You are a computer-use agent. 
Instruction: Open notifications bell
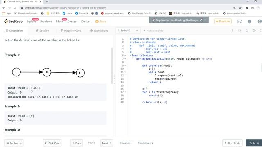(x=249, y=21)
